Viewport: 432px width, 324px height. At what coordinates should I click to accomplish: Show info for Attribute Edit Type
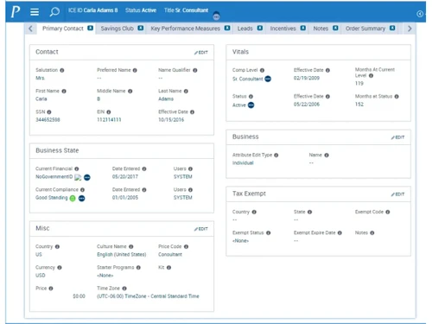click(276, 156)
